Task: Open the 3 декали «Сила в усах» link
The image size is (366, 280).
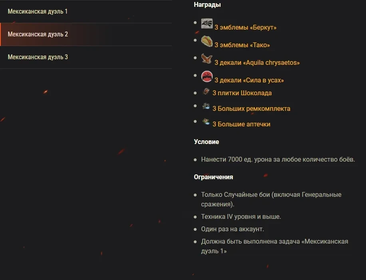Action: click(249, 80)
